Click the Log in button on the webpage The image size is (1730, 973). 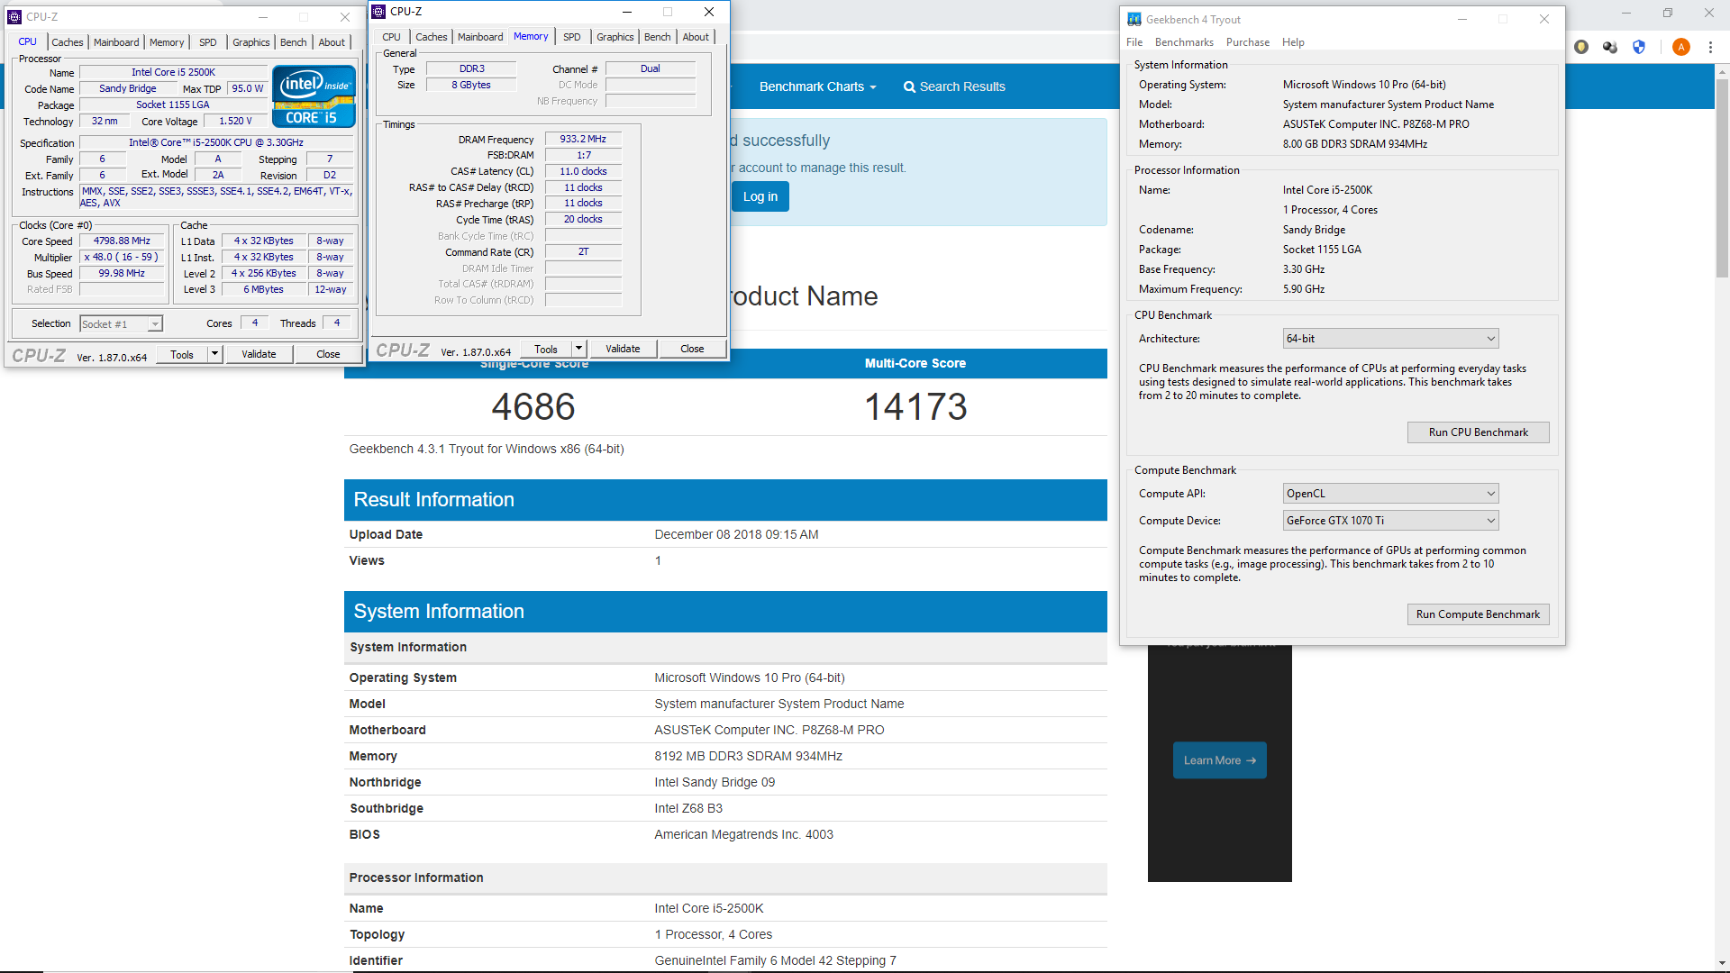coord(760,196)
